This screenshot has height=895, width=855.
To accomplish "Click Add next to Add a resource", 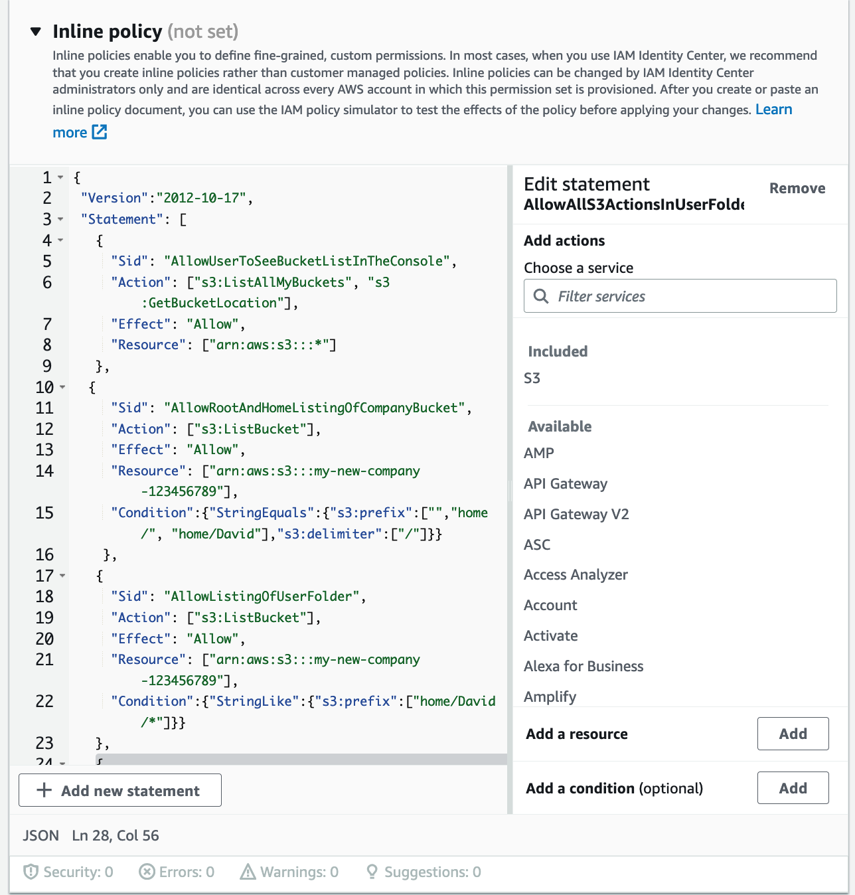I will point(793,734).
